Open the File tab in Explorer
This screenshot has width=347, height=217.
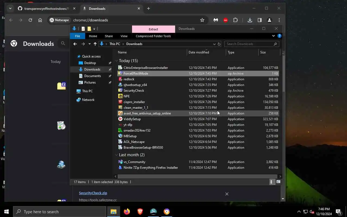click(x=78, y=36)
